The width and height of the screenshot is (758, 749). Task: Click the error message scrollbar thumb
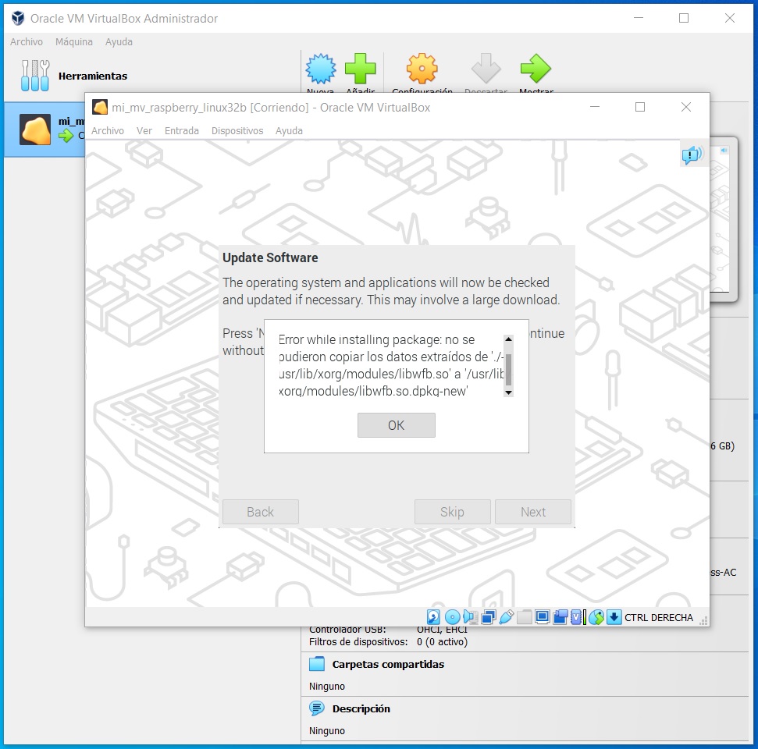508,369
